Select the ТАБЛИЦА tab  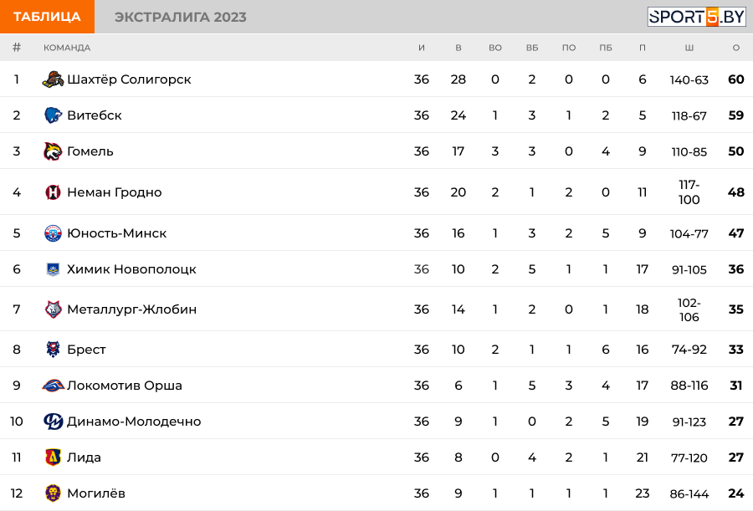click(x=47, y=17)
